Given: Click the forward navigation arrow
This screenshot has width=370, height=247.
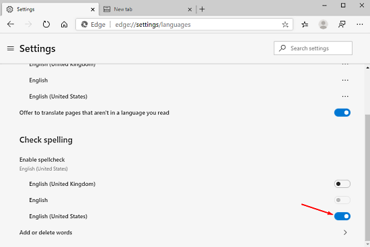Looking at the screenshot, I should (x=28, y=24).
